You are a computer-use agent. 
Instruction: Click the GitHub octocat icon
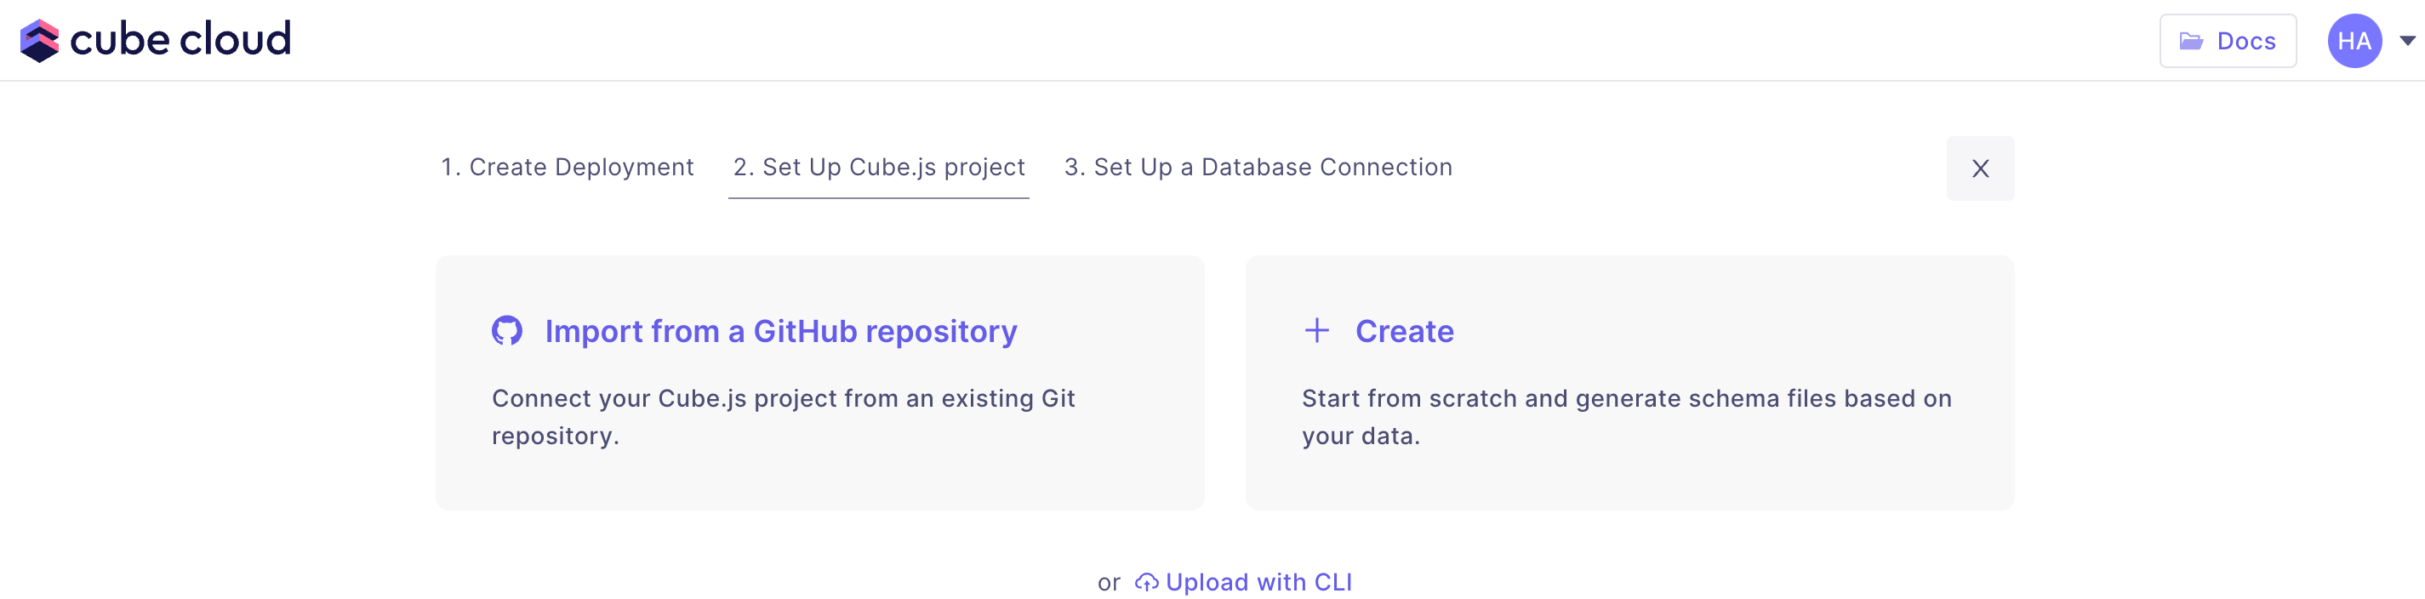[506, 331]
